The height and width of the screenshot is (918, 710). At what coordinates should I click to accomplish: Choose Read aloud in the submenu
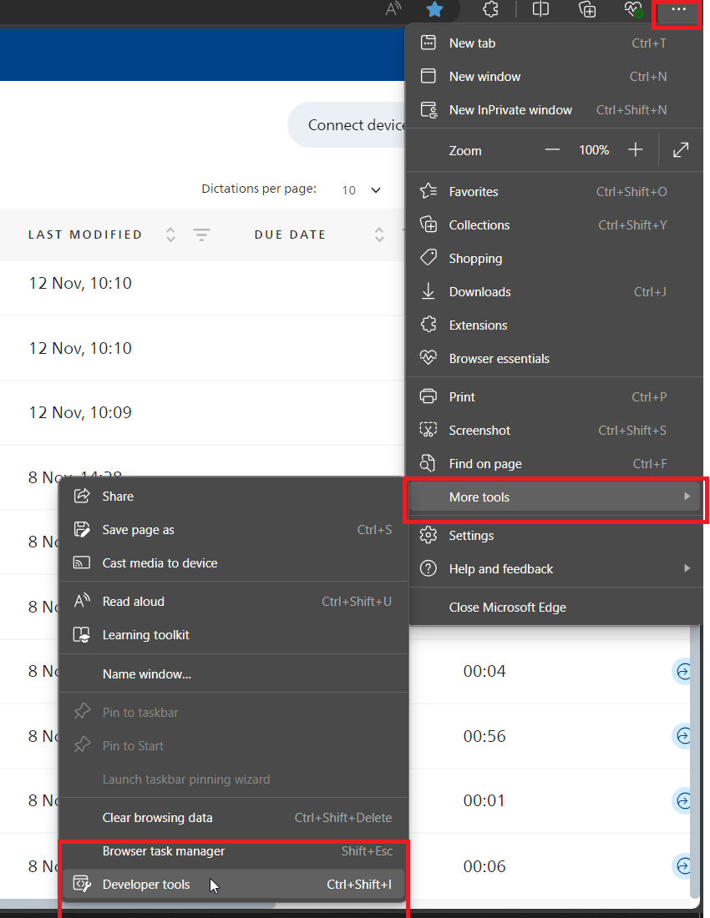coord(234,601)
